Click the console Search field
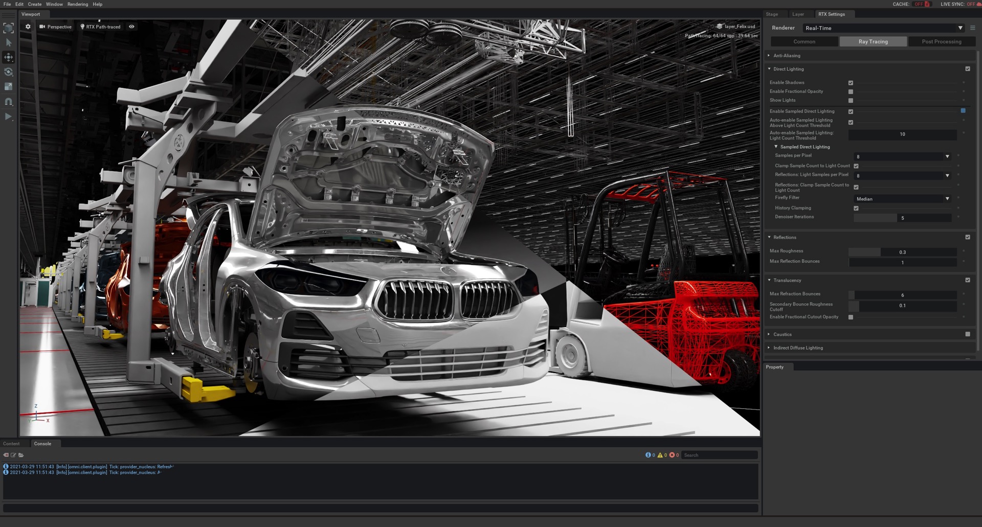 (719, 455)
